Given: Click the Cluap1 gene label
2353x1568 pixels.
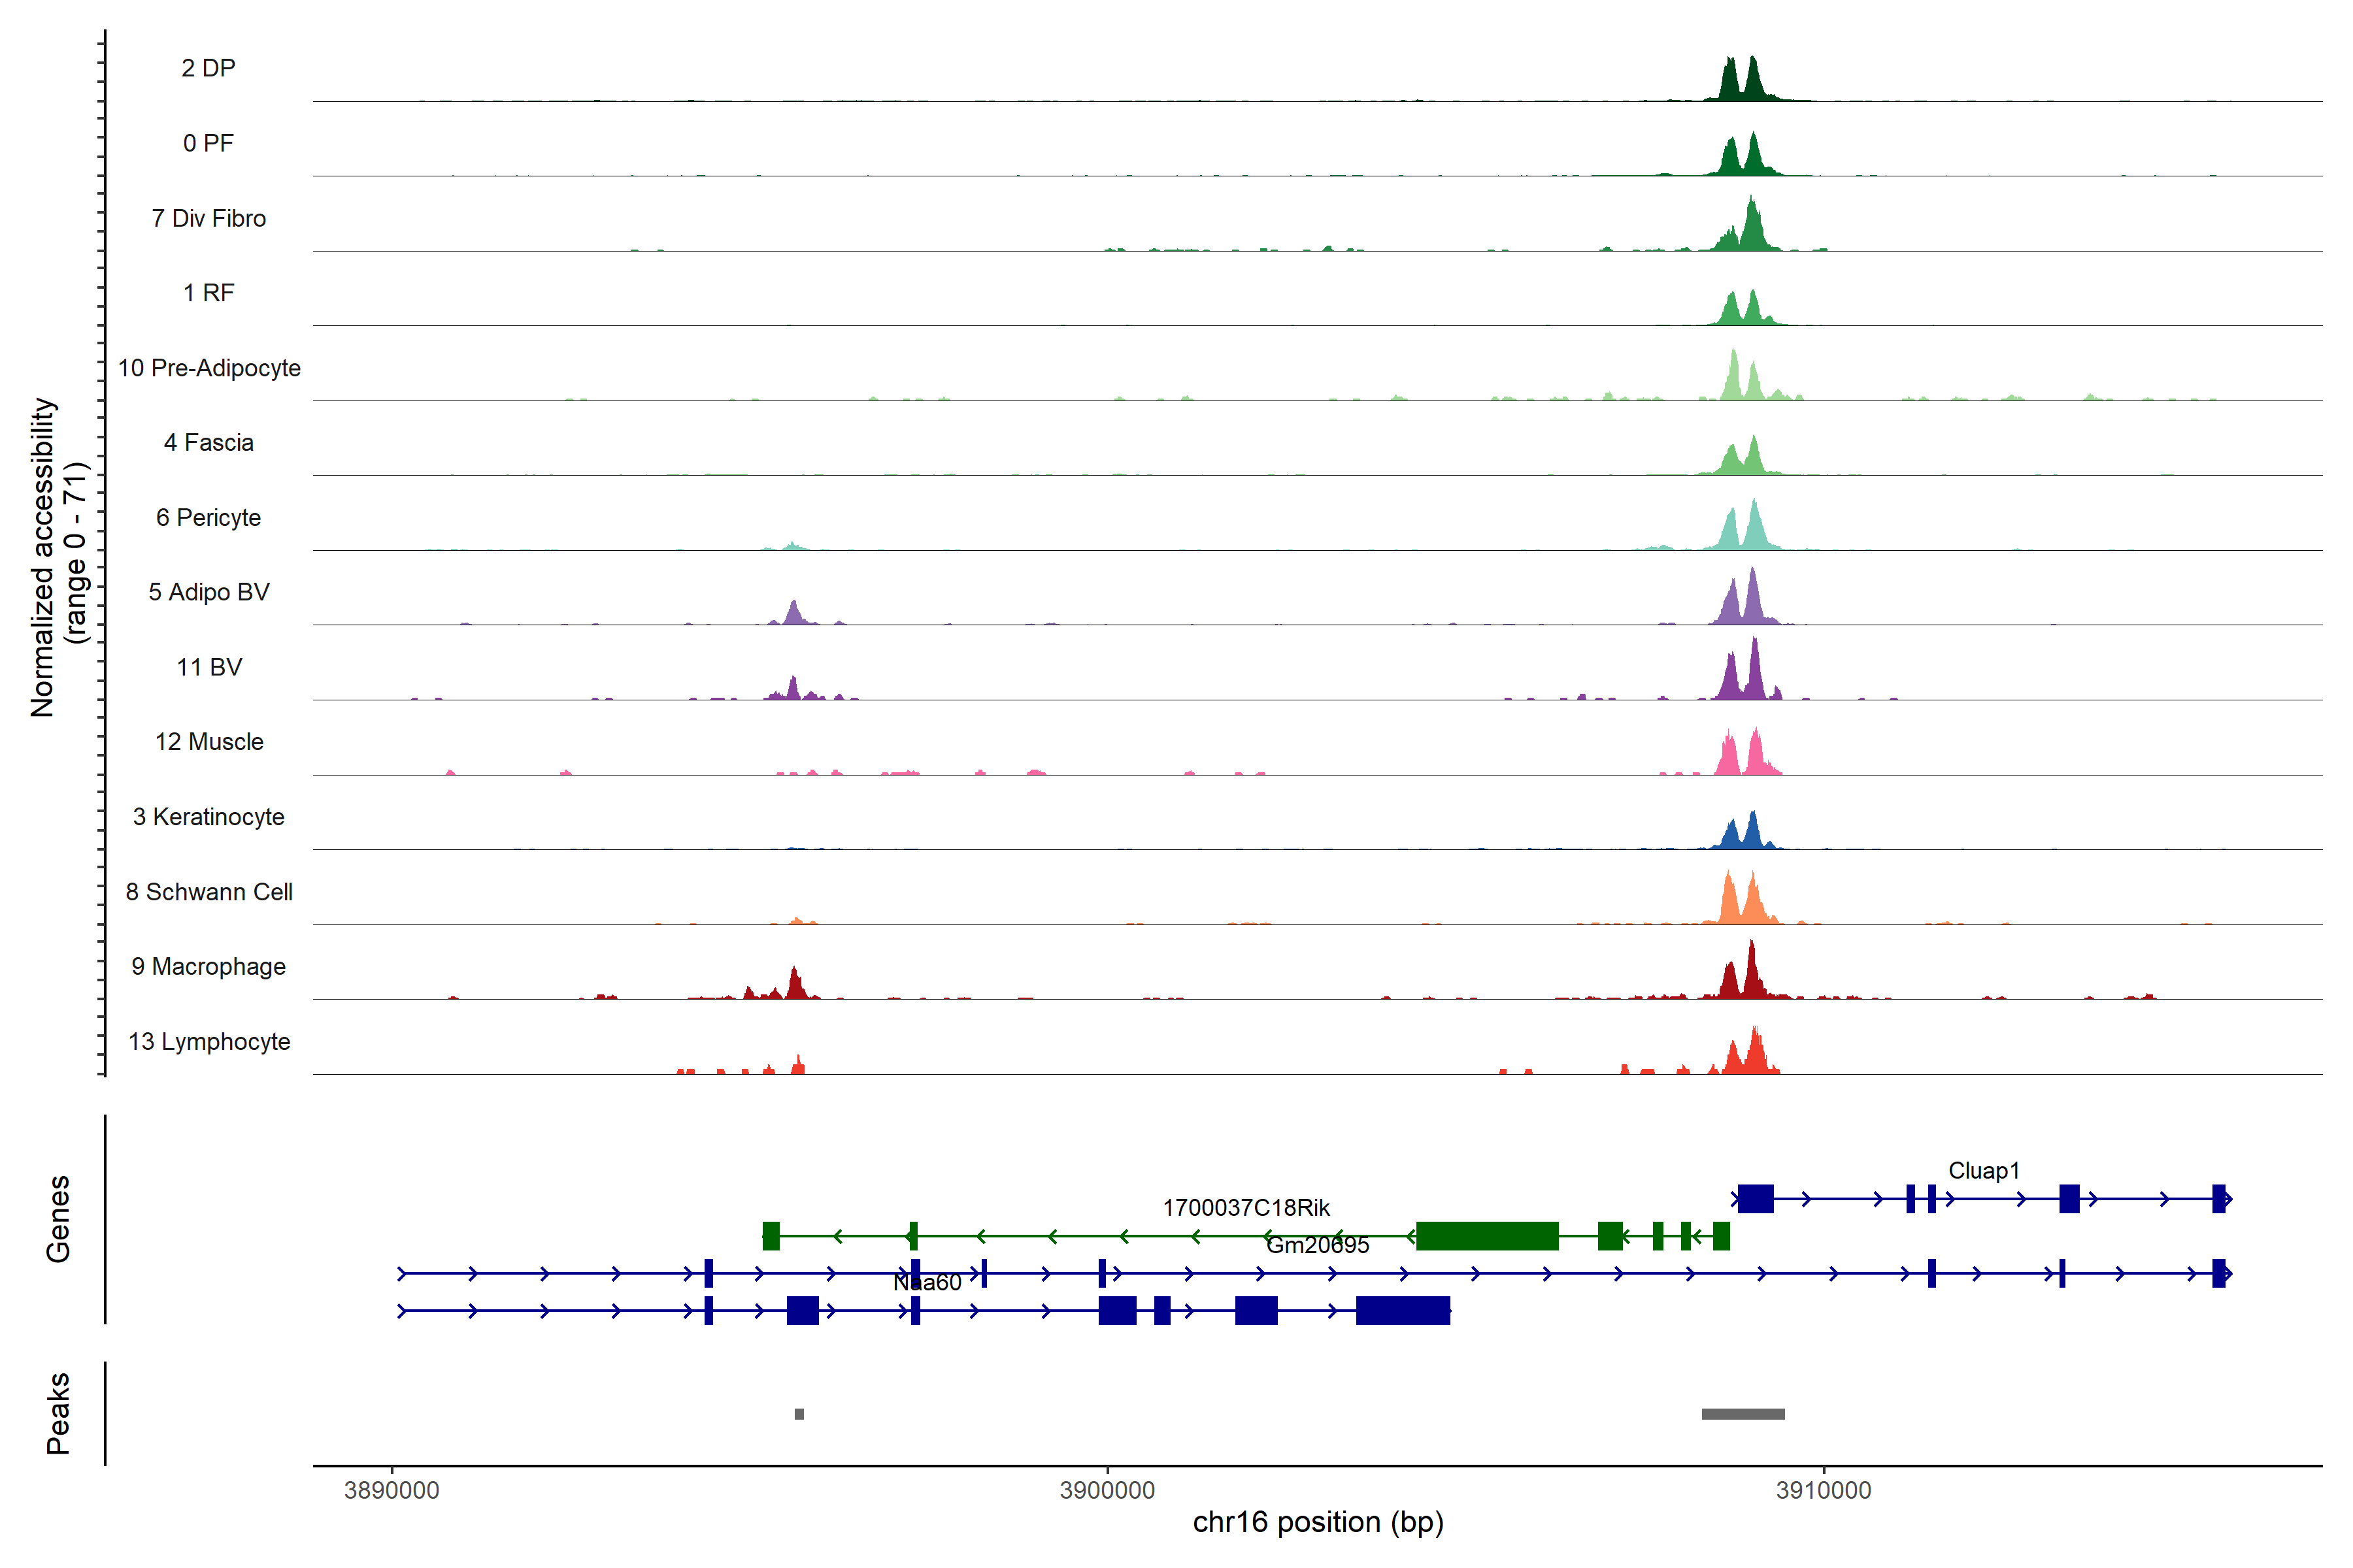Looking at the screenshot, I should pos(1983,1171).
